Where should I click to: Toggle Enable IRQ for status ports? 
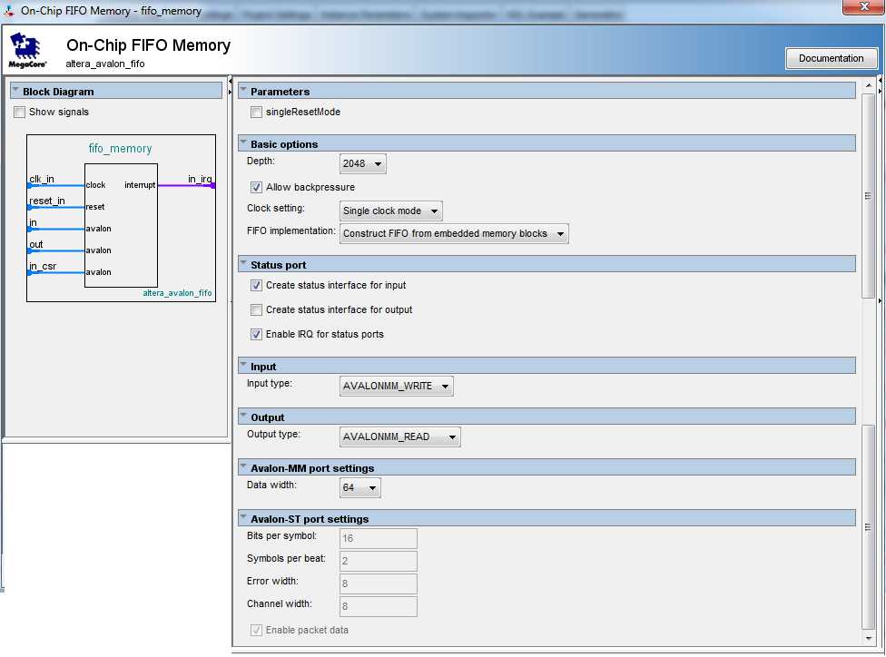click(x=257, y=334)
